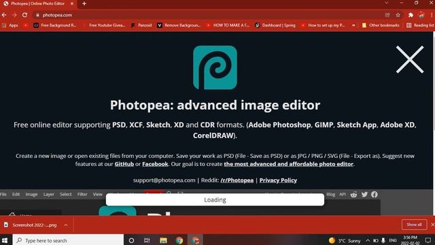
Task: Open the notifications action center
Action: tap(428, 240)
